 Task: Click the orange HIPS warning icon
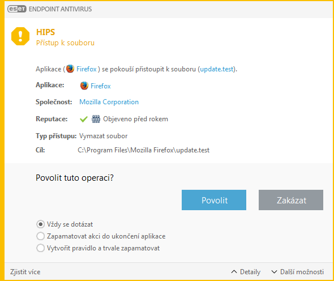[x=20, y=36]
